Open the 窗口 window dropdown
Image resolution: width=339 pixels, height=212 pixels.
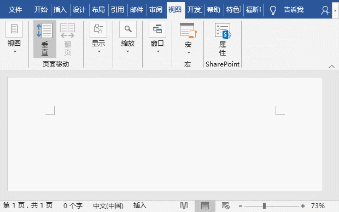click(157, 37)
